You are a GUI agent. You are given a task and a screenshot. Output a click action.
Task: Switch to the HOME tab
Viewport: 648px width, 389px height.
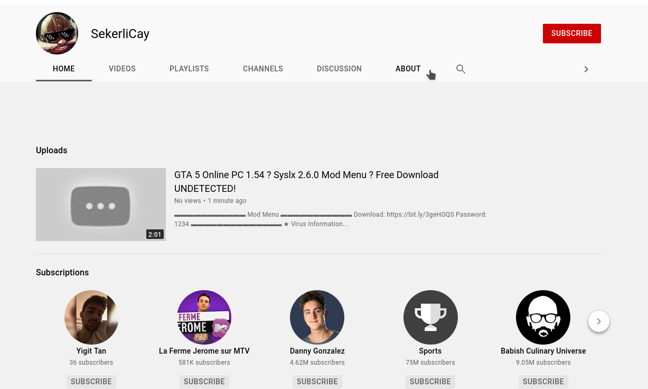click(64, 69)
